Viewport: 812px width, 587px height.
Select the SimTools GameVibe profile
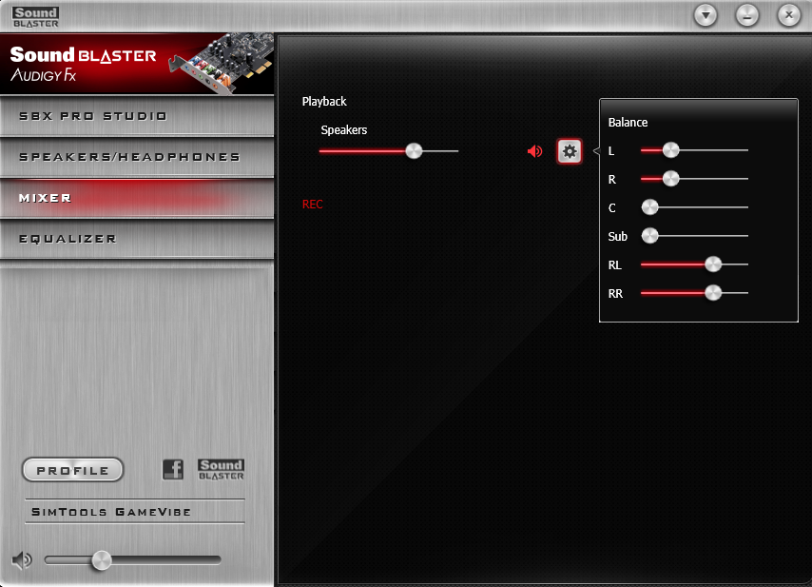click(x=135, y=511)
